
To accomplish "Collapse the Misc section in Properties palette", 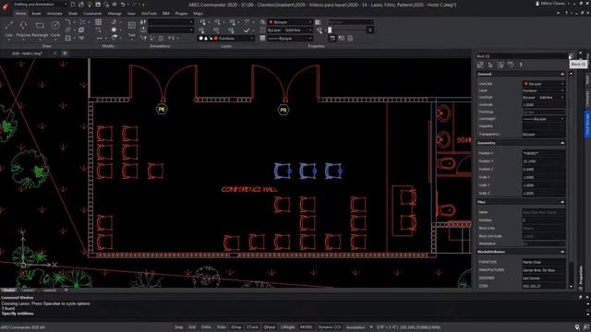I will click(x=562, y=202).
